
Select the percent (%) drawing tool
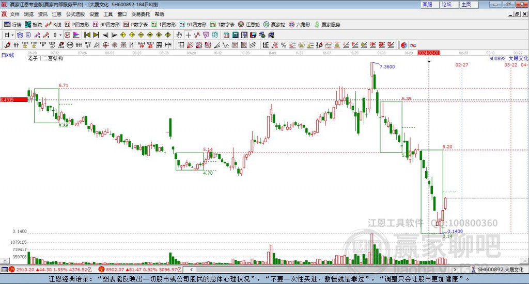point(284,45)
